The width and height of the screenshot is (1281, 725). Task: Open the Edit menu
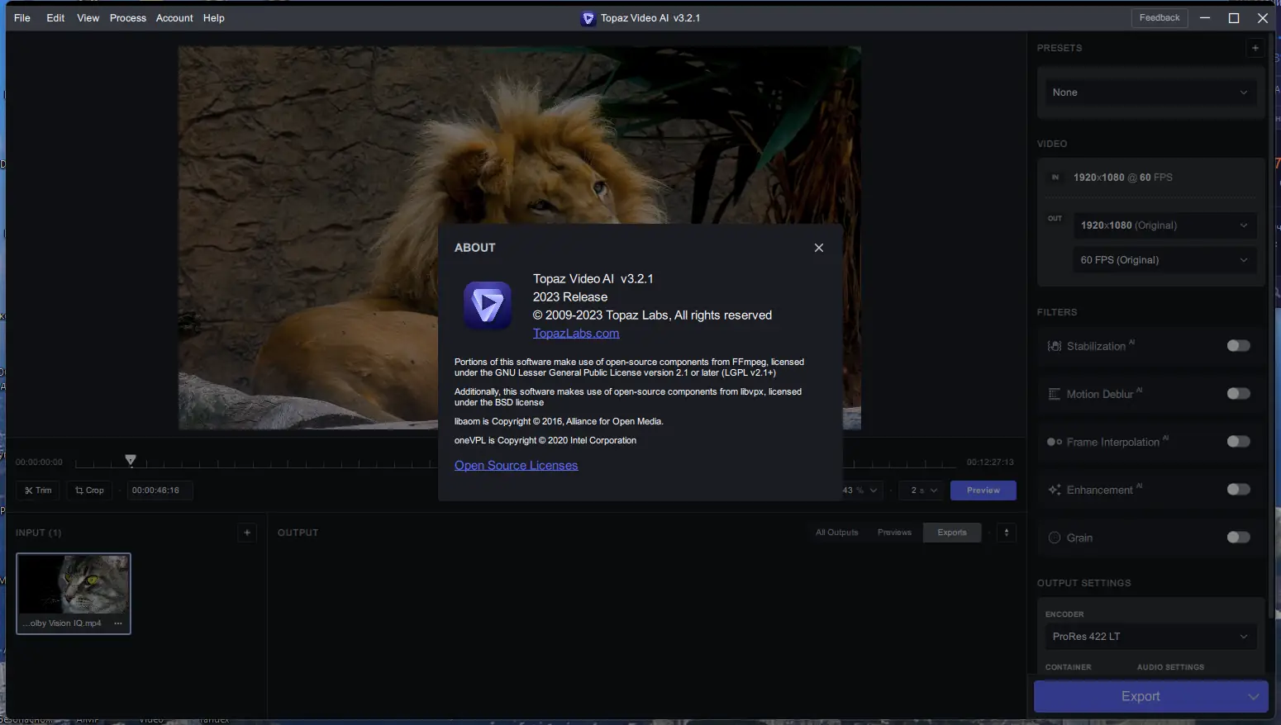55,18
